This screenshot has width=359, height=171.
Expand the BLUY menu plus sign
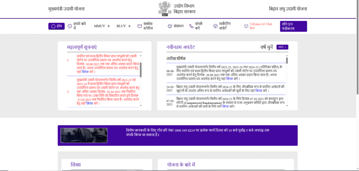[x=129, y=26]
